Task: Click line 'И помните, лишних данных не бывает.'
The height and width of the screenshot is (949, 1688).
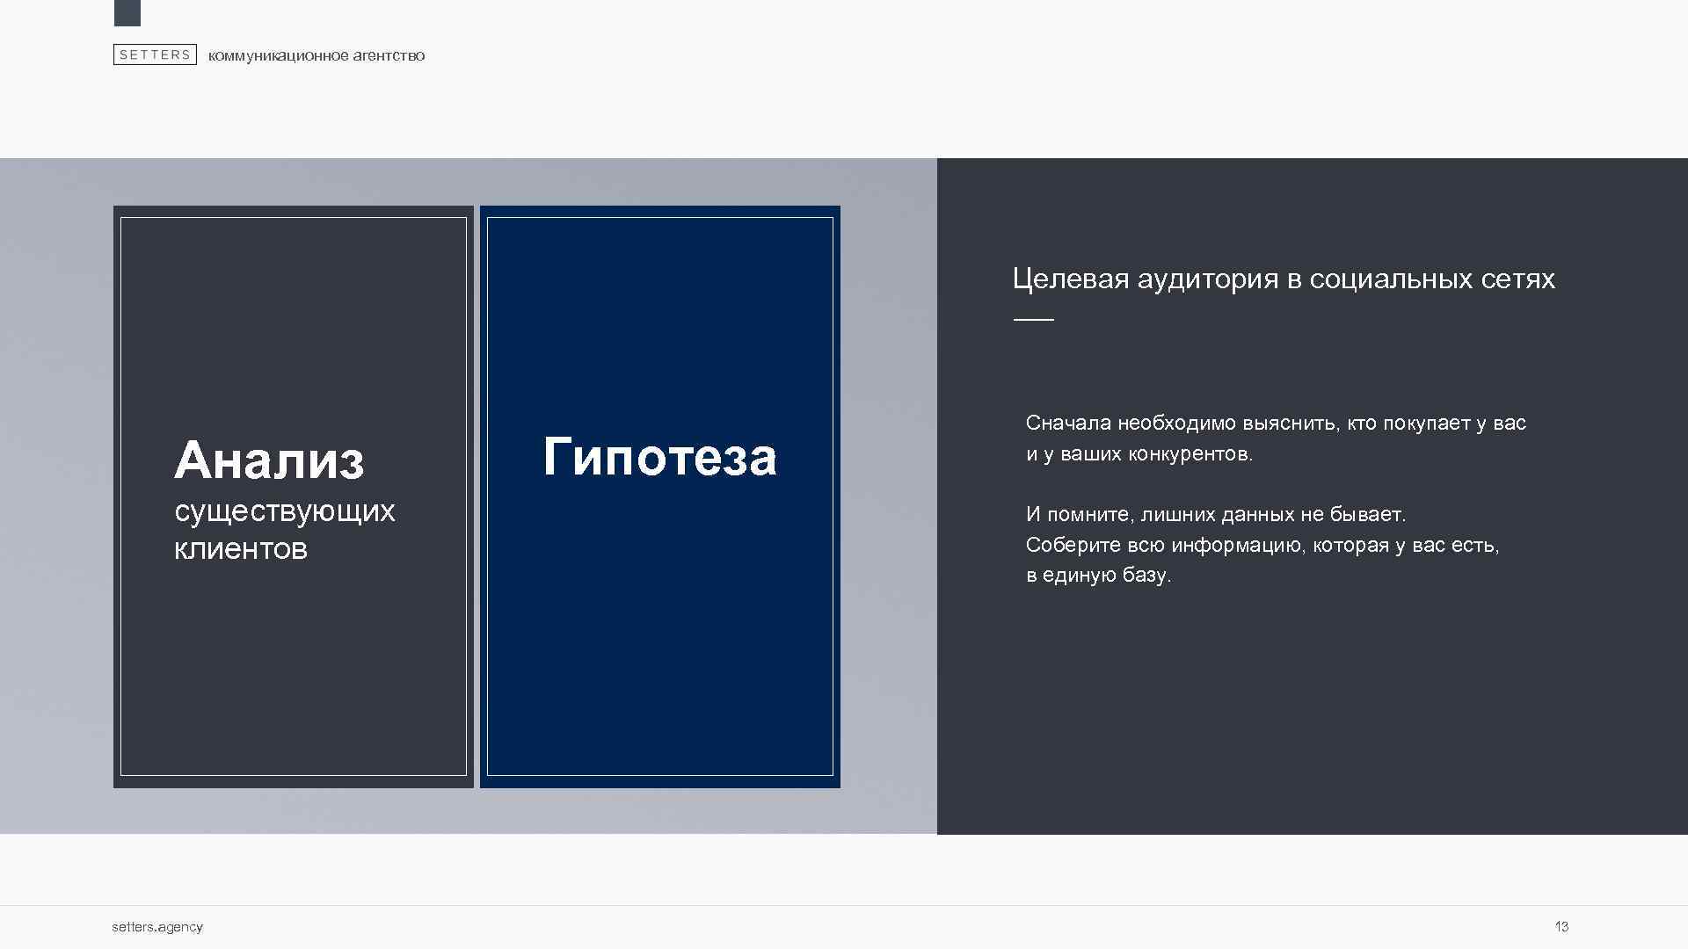Action: [1216, 514]
